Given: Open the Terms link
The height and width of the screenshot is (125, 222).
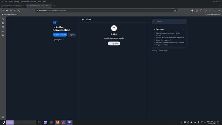Looking at the screenshot, I should point(161,51).
